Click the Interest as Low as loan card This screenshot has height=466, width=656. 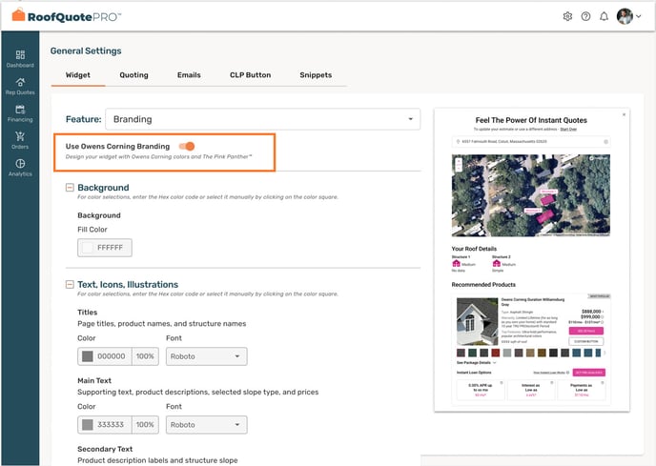531,390
